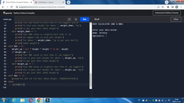The image size is (184, 103).
Task: Click 'BODY CALCULATOR [BMI & BMR]' shell text
Action: click(x=108, y=24)
